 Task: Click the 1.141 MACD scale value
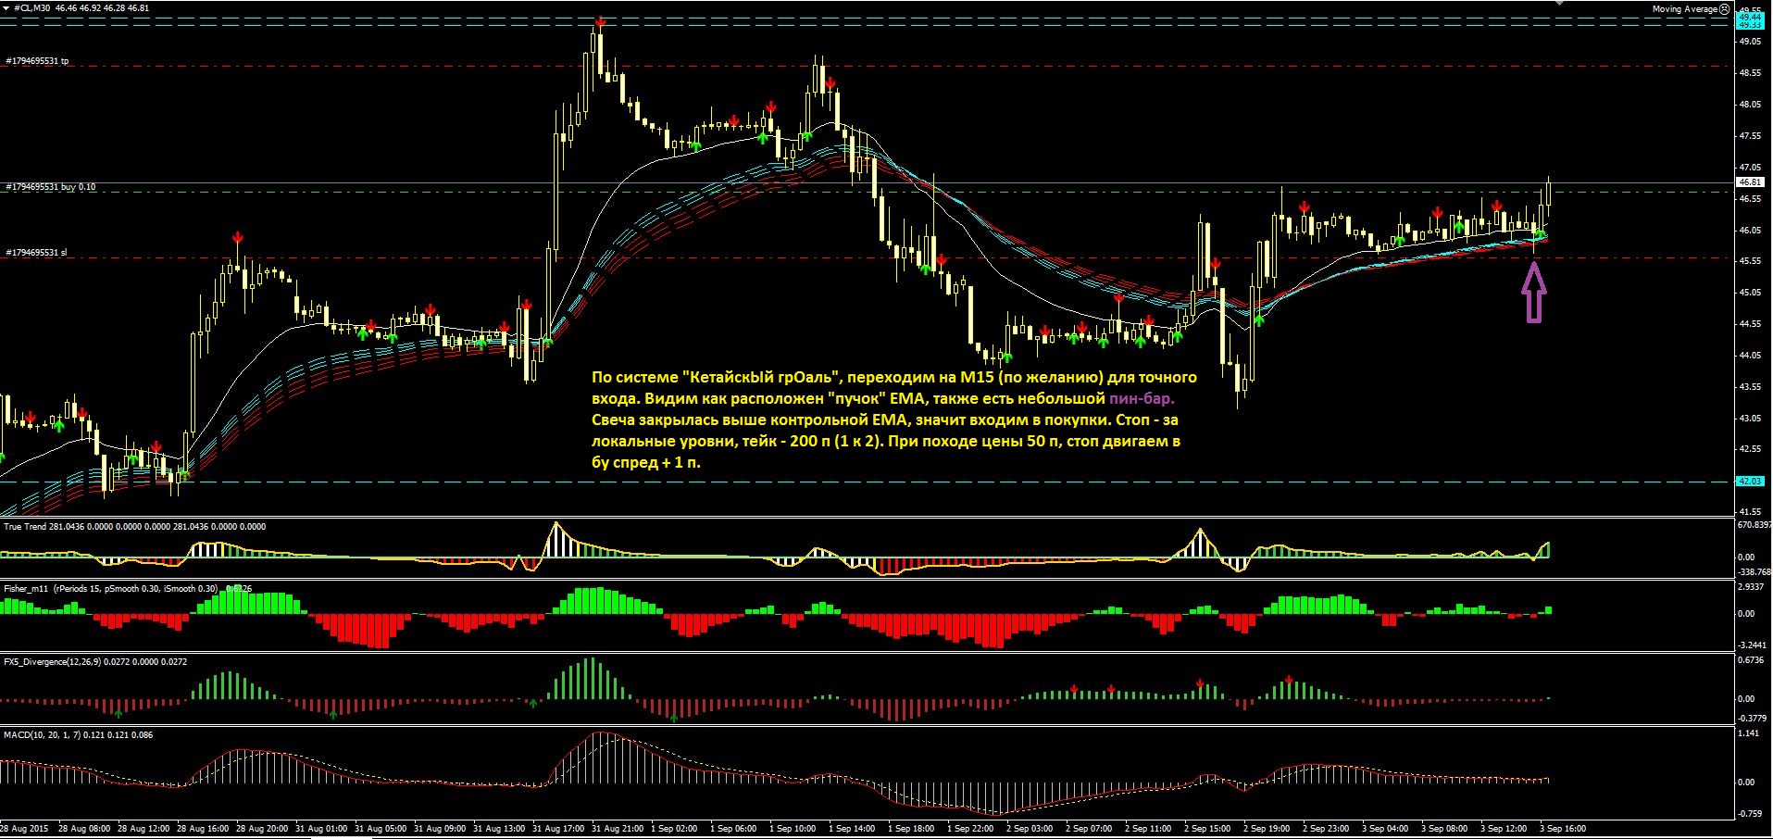(x=1749, y=733)
